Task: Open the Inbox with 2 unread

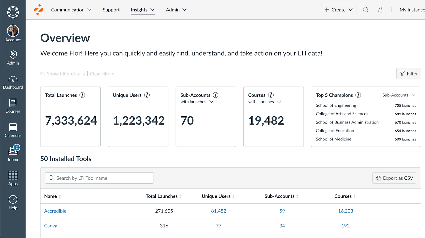Action: (x=13, y=154)
